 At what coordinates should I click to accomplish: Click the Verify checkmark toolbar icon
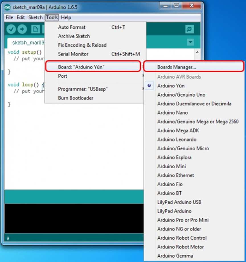[x=11, y=29]
